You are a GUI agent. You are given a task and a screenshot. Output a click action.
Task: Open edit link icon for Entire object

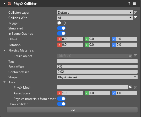136,56
